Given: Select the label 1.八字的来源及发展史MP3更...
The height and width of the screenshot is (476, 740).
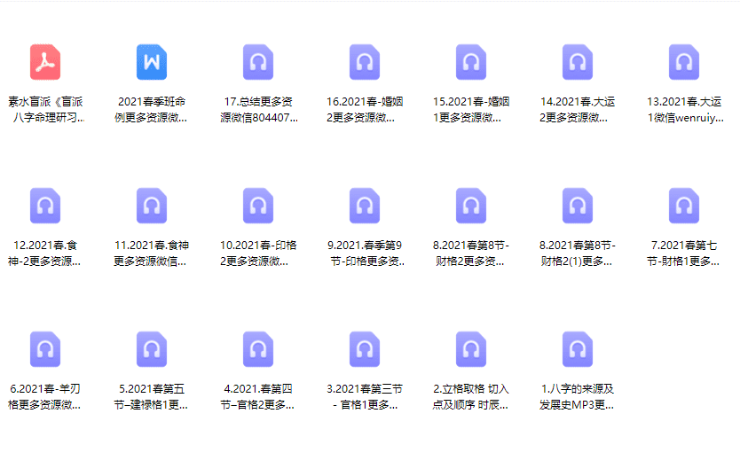Looking at the screenshot, I should [x=577, y=397].
